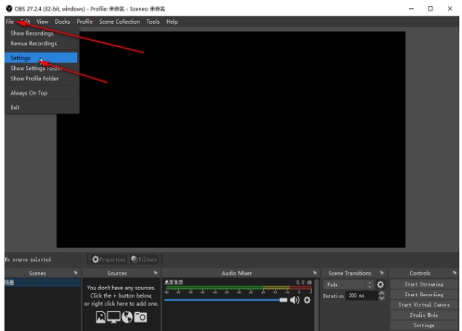This screenshot has height=331, width=462.
Task: Mute desktop audio with speaker icon
Action: 295,300
